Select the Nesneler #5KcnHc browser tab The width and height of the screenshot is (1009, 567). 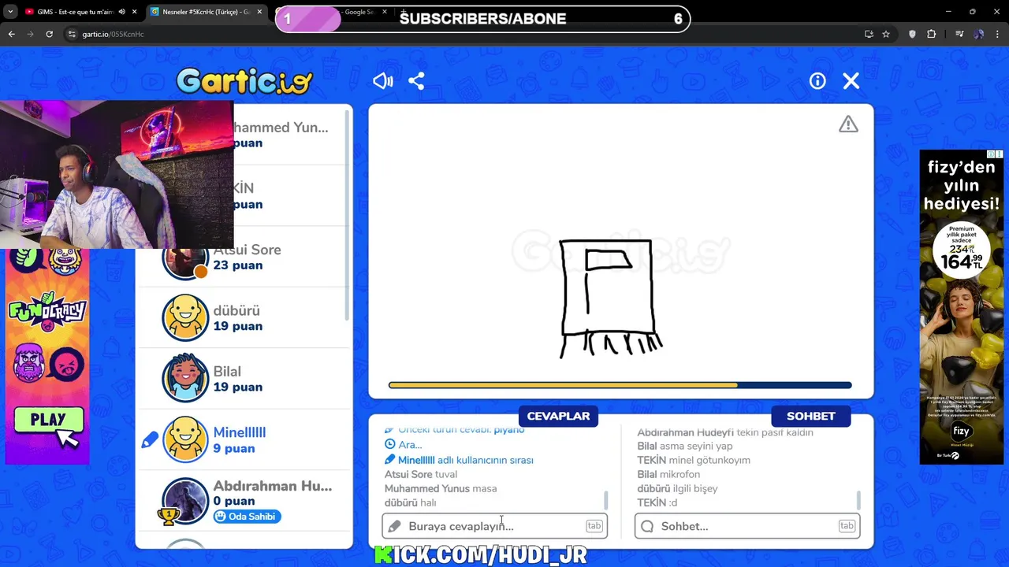(205, 12)
